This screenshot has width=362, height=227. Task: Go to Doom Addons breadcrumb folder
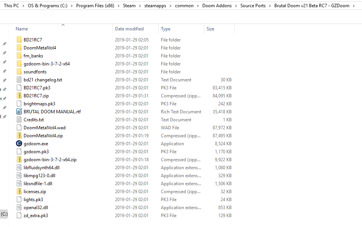tap(217, 6)
